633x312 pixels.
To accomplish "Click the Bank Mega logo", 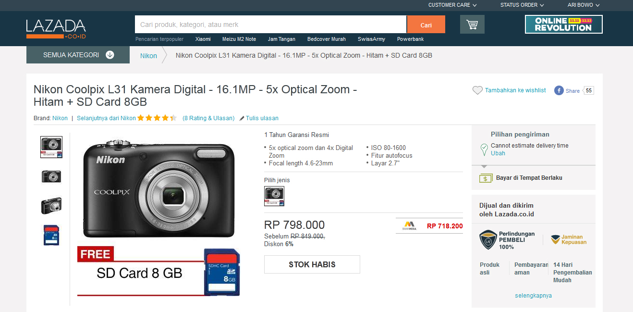I will (x=409, y=226).
